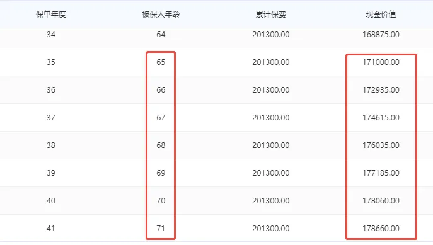Screen dimensions: 433x245
Task: Click cash value 178660.00
Action: (x=381, y=229)
